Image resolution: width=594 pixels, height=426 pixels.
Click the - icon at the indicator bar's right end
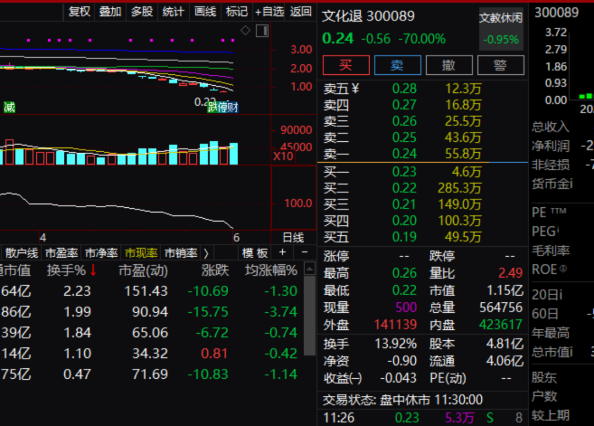[x=304, y=253]
